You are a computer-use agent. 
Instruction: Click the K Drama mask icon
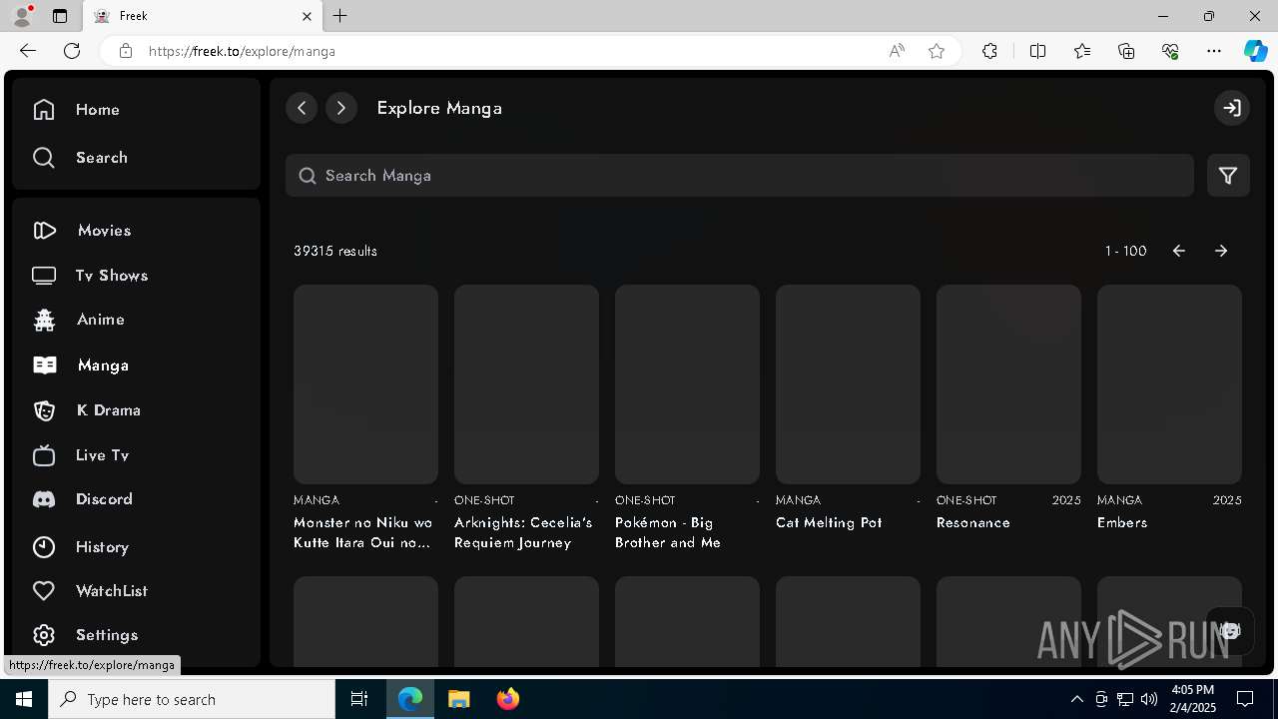[44, 410]
